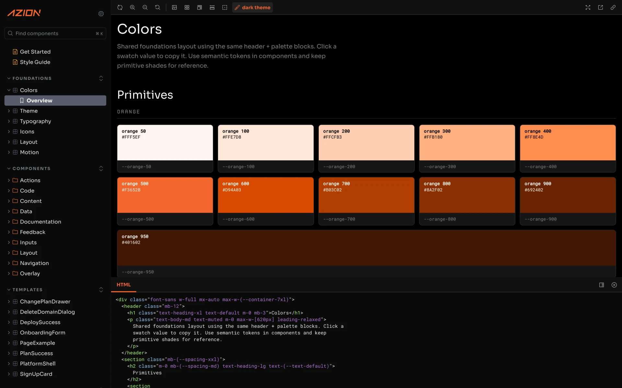
Task: Open the Style Guide document
Action: [35, 62]
